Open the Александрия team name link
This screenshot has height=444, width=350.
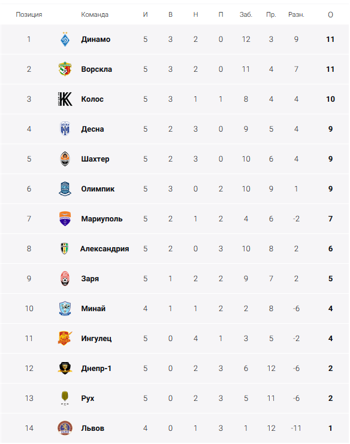pos(104,248)
